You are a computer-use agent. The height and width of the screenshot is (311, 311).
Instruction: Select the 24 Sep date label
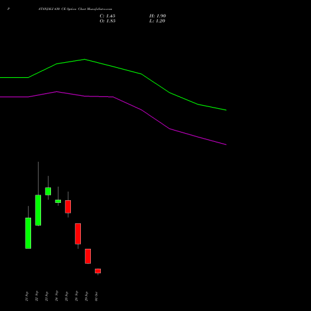pyautogui.click(x=57, y=296)
